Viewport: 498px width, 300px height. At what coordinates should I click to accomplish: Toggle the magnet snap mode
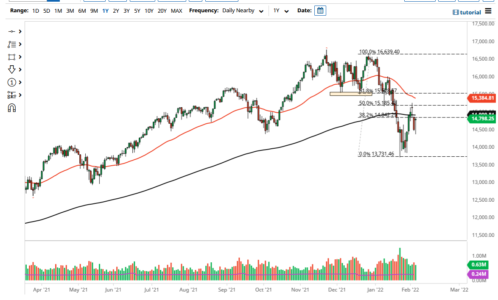tap(11, 108)
